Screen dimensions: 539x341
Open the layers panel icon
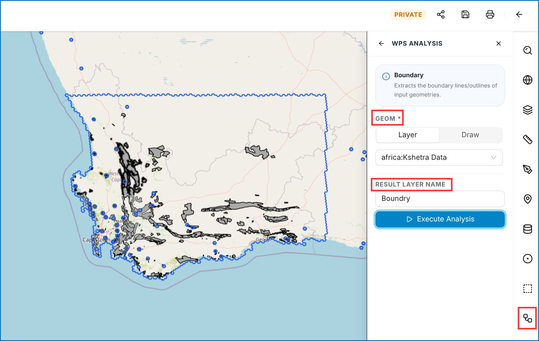pos(527,110)
